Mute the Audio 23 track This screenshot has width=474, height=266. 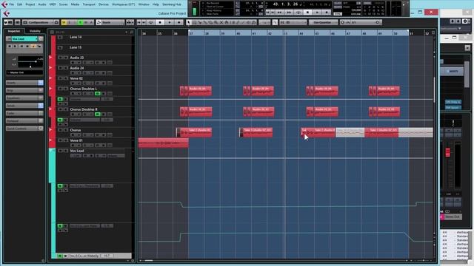pyautogui.click(x=60, y=58)
